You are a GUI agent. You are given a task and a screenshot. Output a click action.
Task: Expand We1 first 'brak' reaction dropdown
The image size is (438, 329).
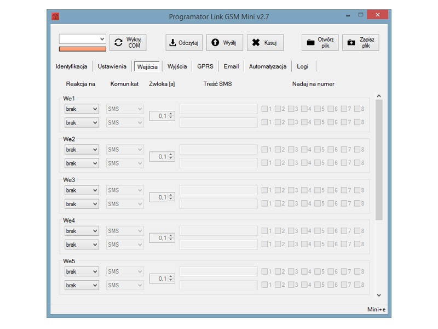(x=82, y=109)
